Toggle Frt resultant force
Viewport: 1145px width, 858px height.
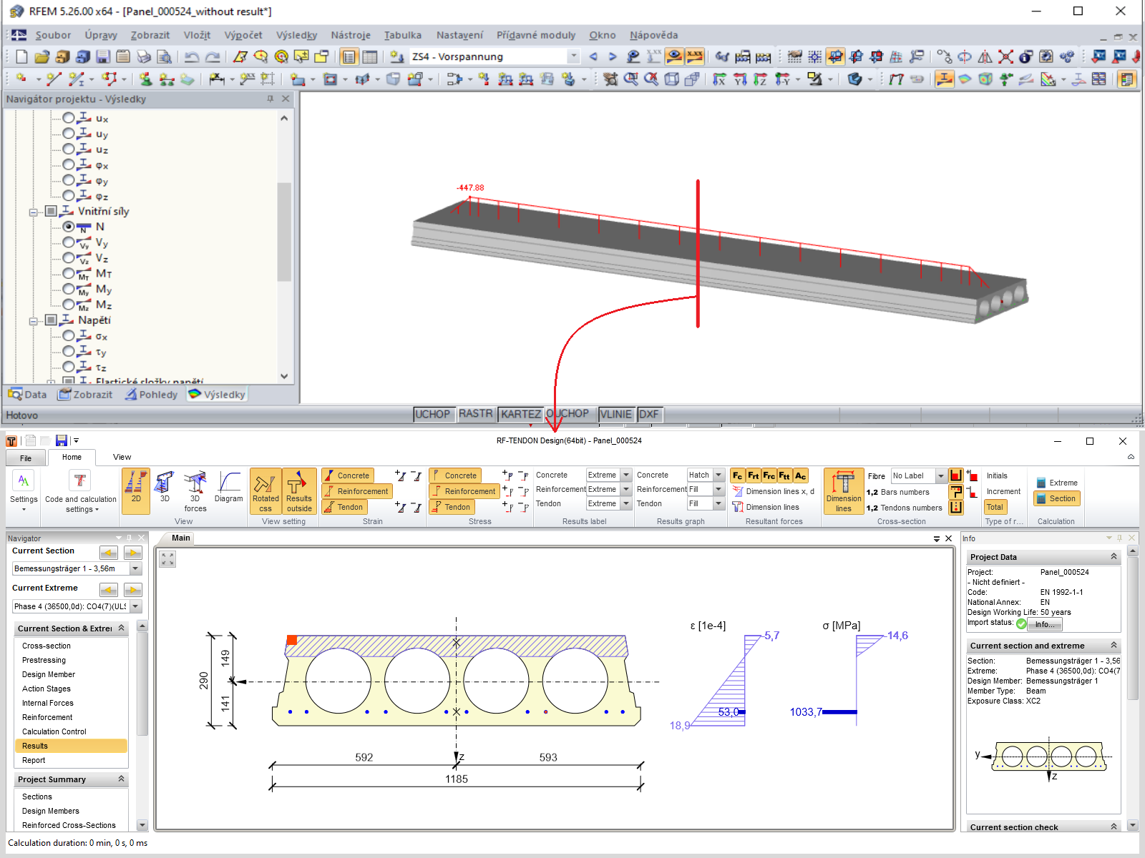tap(754, 475)
